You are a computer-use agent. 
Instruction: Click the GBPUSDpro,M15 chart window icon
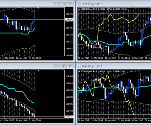79,4
